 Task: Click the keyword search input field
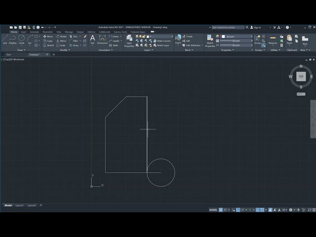(x=228, y=28)
